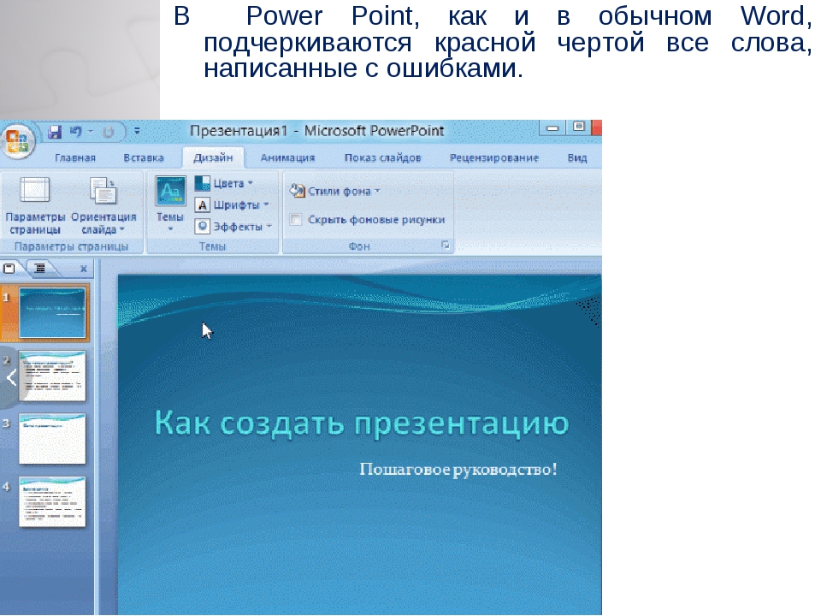The height and width of the screenshot is (616, 821).
Task: Restore down the PowerPoint window
Action: tap(579, 127)
